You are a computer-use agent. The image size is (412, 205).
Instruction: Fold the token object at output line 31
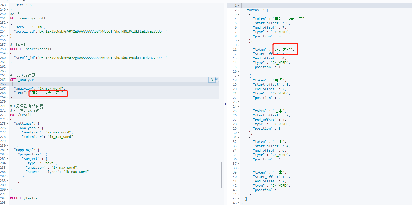[239, 137]
